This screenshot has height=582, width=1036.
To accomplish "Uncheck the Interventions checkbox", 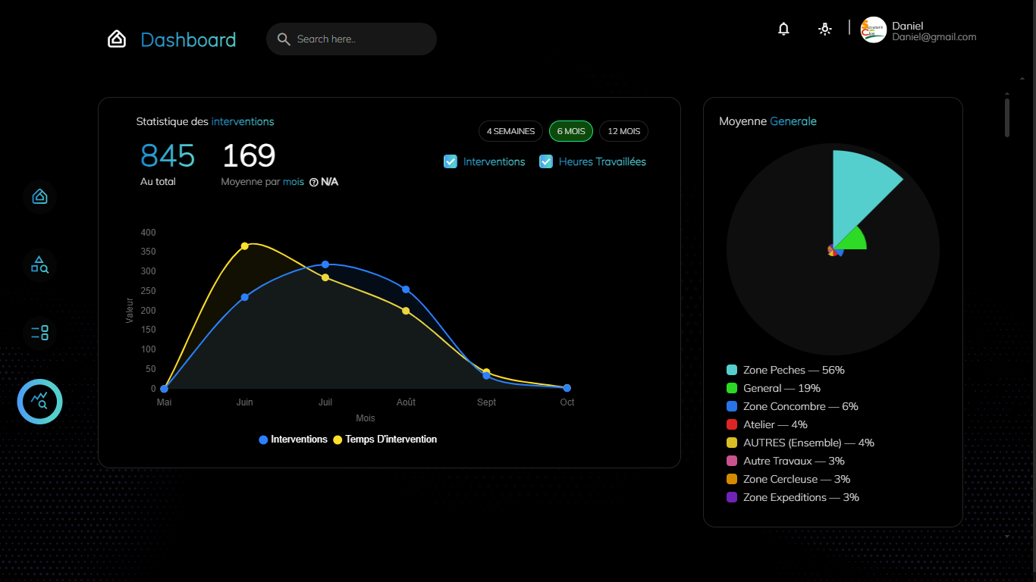I will point(451,161).
